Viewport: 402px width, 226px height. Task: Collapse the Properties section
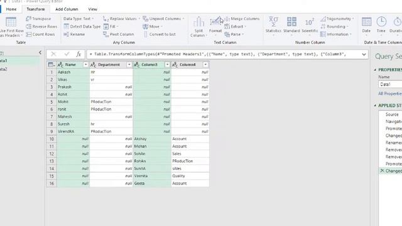pyautogui.click(x=375, y=70)
